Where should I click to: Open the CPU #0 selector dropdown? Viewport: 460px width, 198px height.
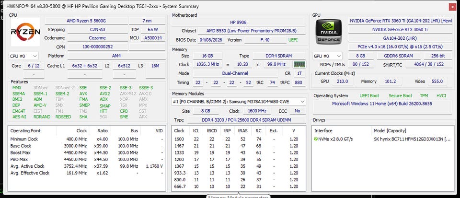tap(24, 56)
